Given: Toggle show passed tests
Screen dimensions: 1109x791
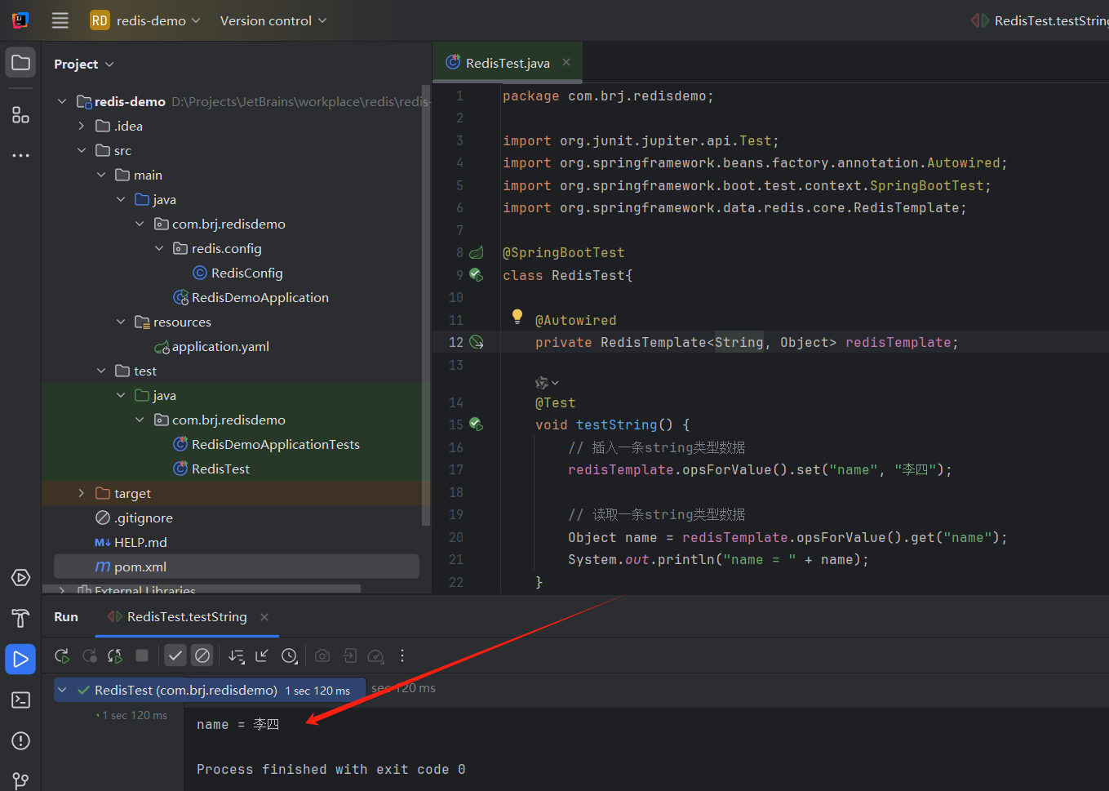Looking at the screenshot, I should (x=175, y=655).
